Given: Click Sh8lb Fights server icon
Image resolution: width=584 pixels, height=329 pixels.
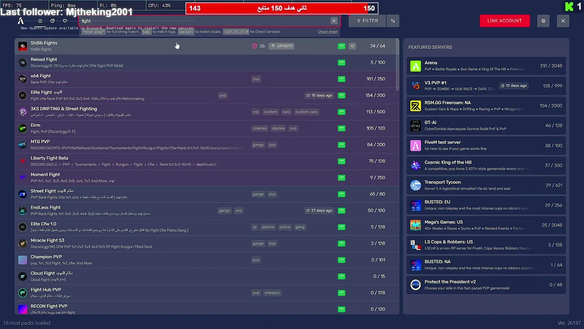Looking at the screenshot, I should point(22,46).
